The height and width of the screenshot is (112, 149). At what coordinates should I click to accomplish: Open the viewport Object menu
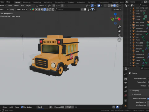29,6
